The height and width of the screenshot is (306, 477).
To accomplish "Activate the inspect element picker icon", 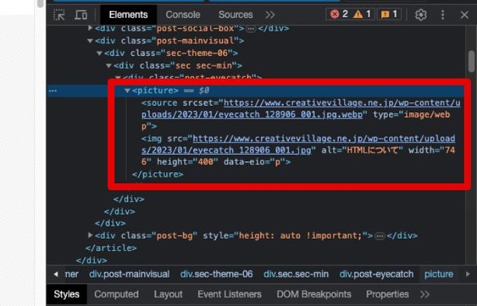I will [59, 15].
